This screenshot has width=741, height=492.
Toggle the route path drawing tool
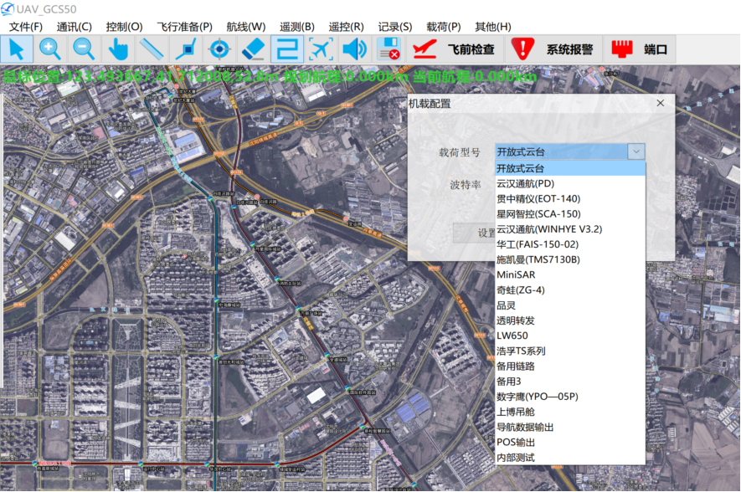[x=286, y=49]
